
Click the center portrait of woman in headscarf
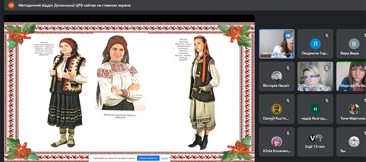point(120,73)
